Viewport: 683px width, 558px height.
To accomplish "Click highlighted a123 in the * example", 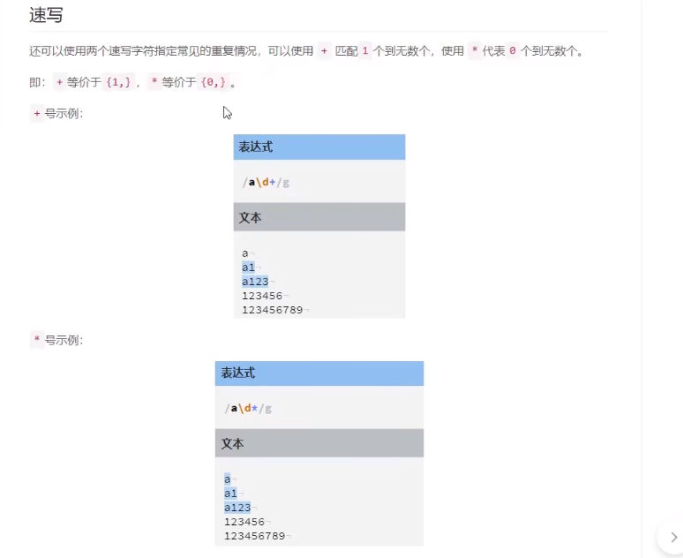I will click(237, 508).
